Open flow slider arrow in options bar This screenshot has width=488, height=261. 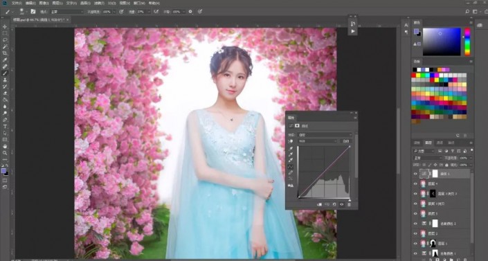point(148,12)
